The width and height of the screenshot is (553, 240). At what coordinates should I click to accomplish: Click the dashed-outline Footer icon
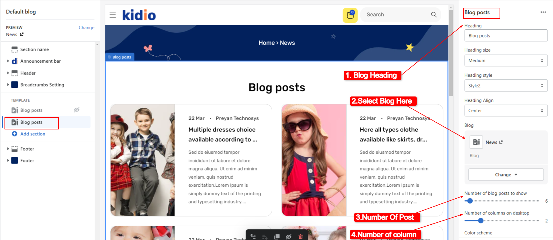14,149
